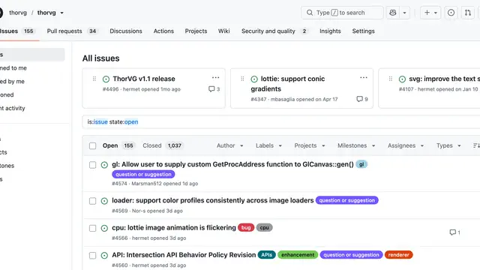Tick checkbox for API: Intersection API issue

[x=92, y=256]
